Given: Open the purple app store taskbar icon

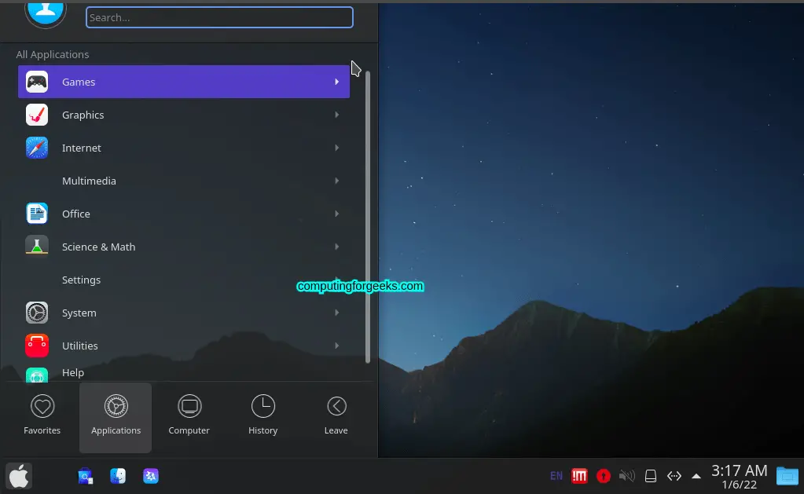Looking at the screenshot, I should pos(151,476).
